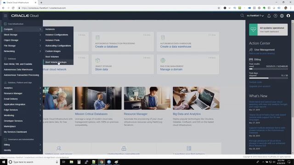The height and width of the screenshot is (165, 294).
Task: Open the notifications bell
Action: [269, 16]
